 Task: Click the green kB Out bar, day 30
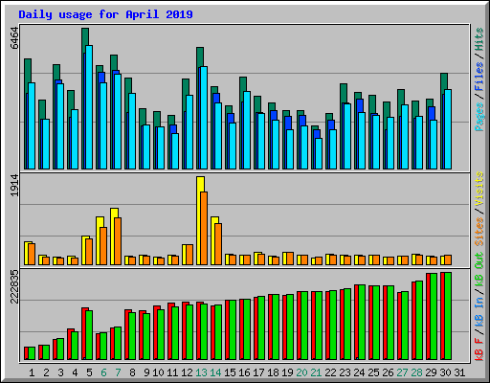coord(448,316)
